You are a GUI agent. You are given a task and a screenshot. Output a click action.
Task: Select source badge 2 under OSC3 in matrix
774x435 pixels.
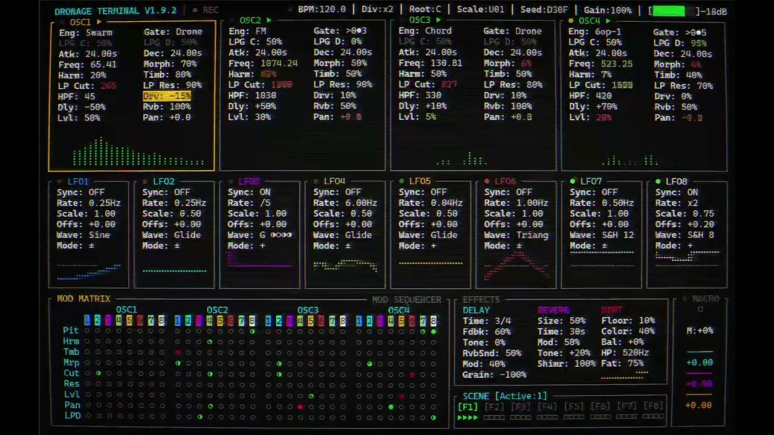click(x=279, y=321)
